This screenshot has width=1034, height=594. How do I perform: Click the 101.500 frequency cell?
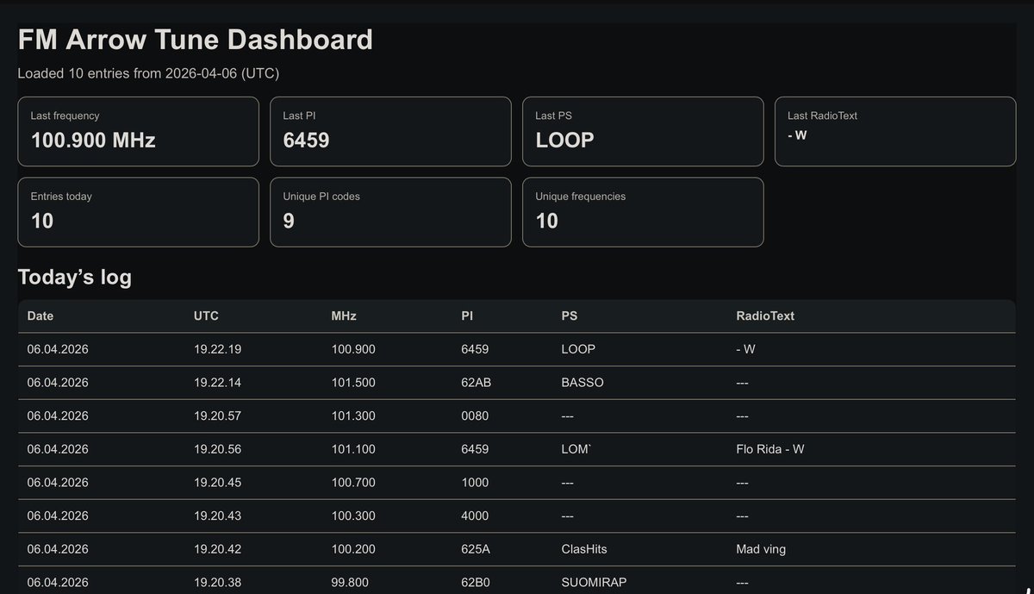click(x=353, y=382)
